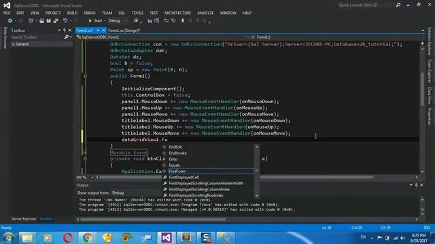Open the VIEW menu
This screenshot has height=244, width=435.
point(35,13)
